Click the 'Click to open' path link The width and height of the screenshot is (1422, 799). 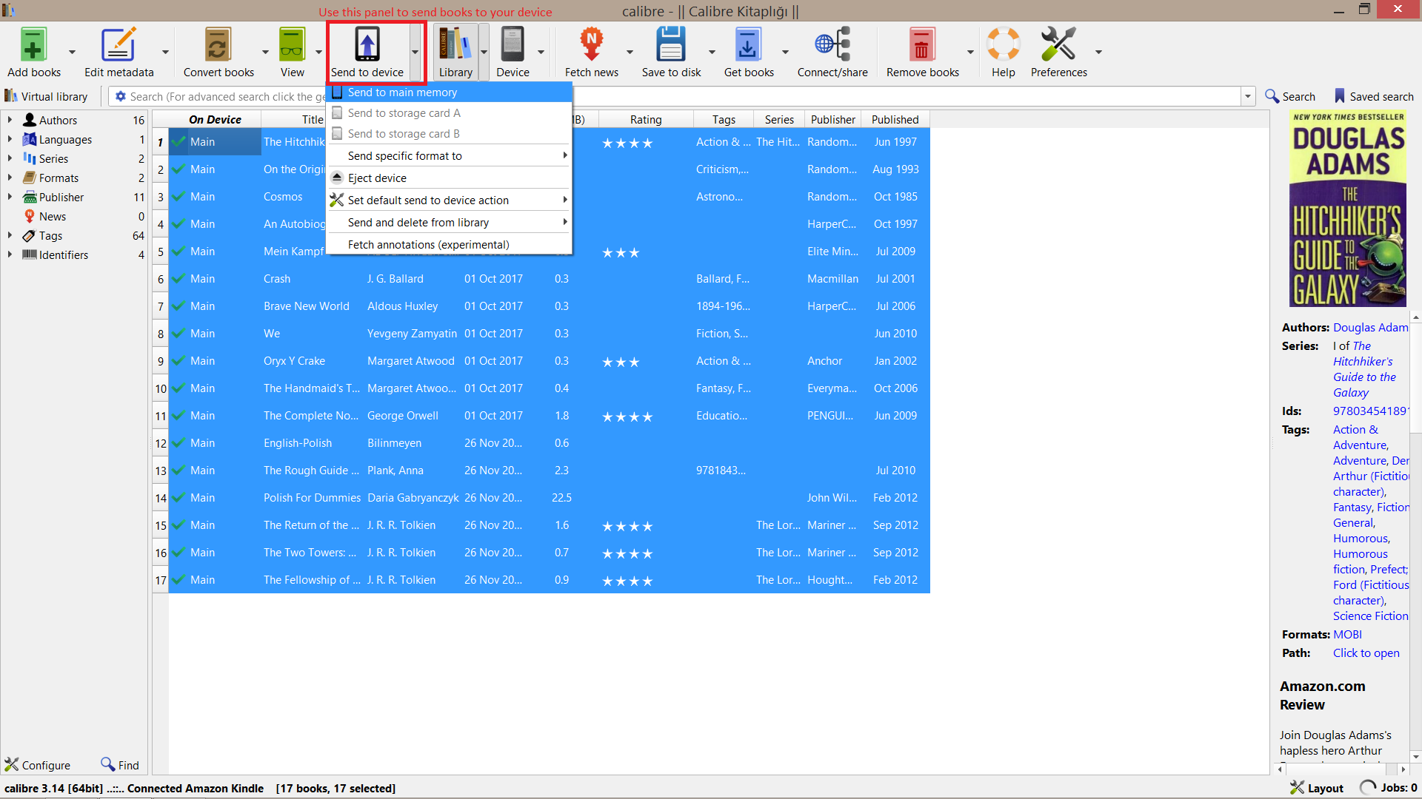(x=1366, y=653)
